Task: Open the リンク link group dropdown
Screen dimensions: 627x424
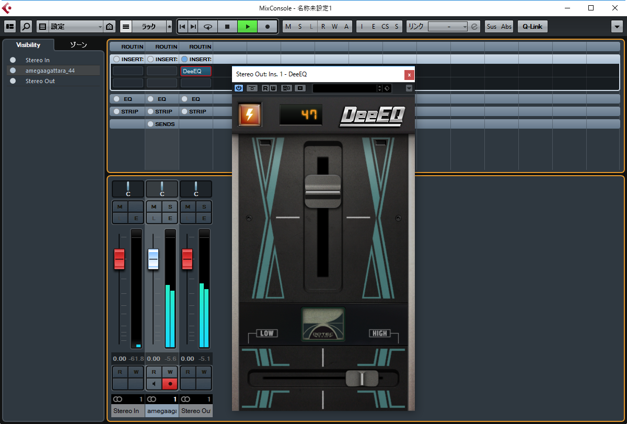Action: tap(448, 26)
